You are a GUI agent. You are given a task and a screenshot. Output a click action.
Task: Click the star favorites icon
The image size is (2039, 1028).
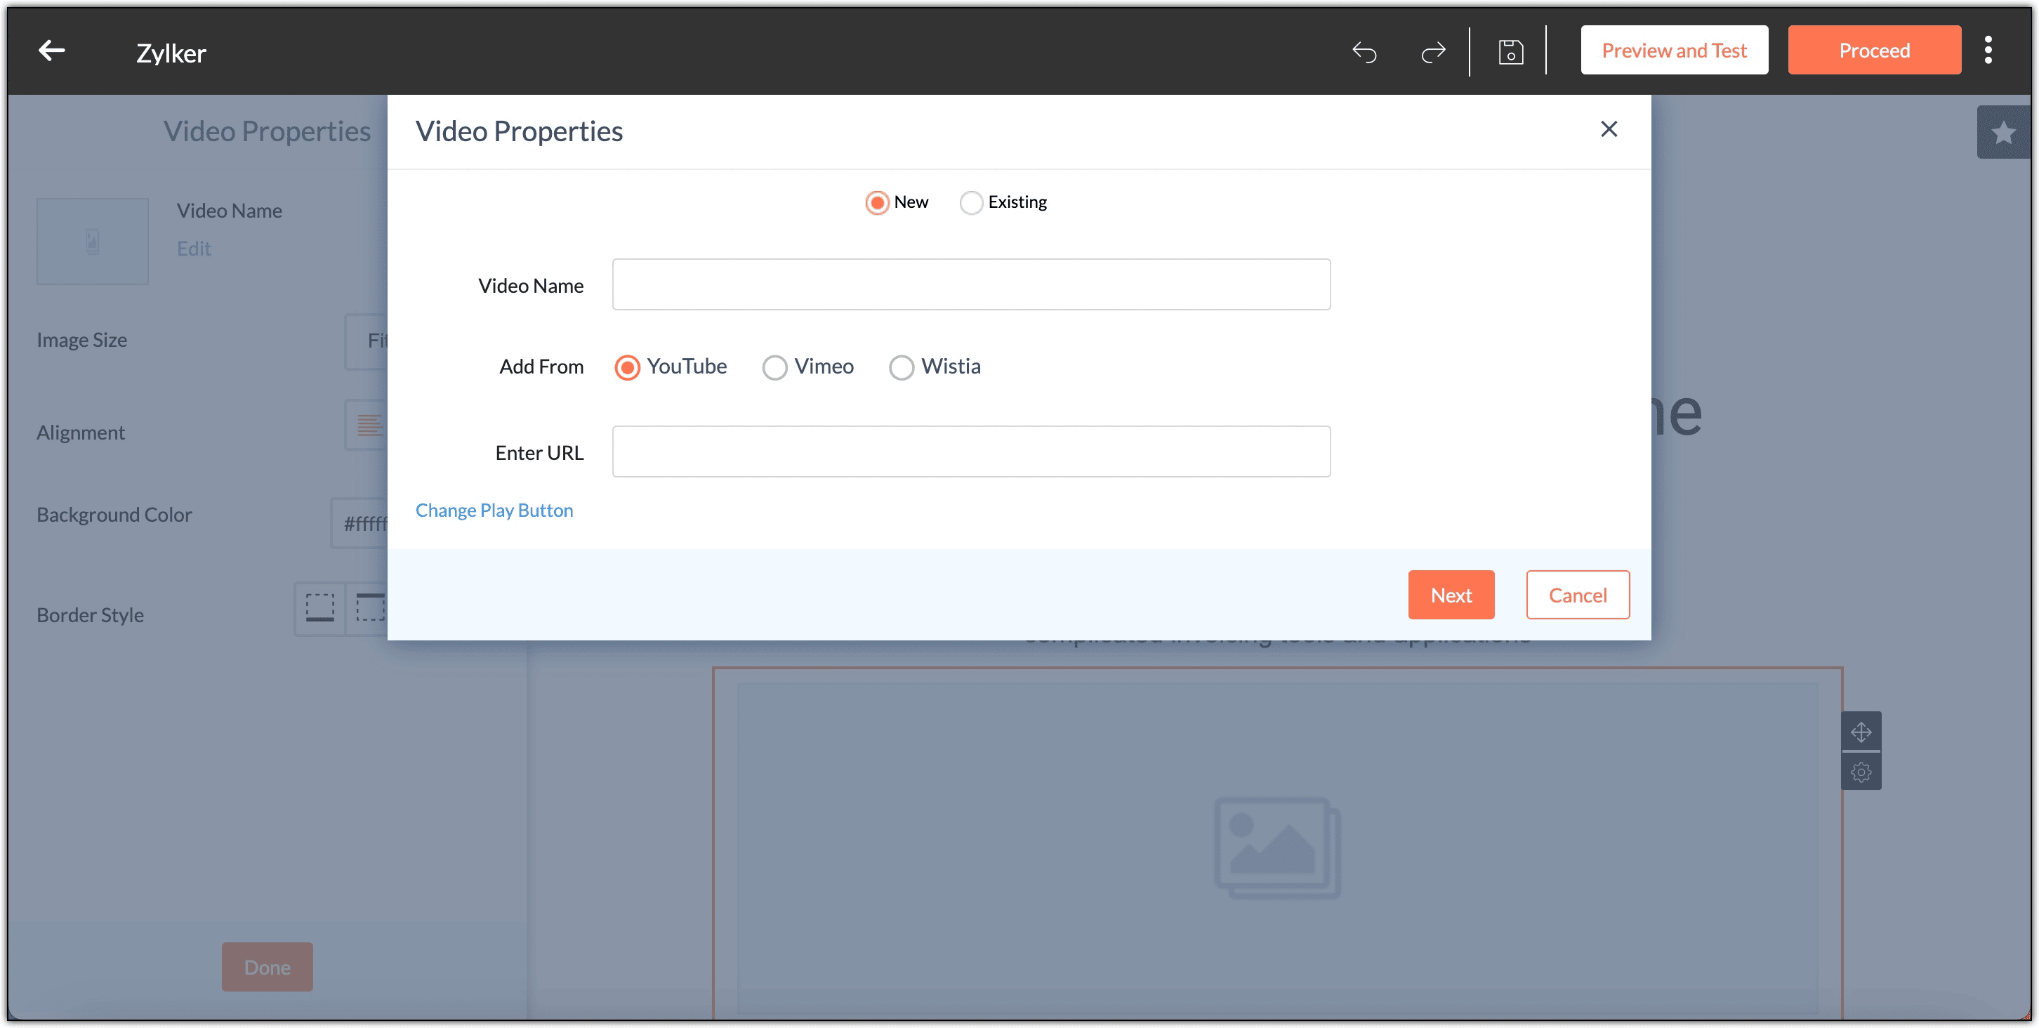[x=2003, y=132]
